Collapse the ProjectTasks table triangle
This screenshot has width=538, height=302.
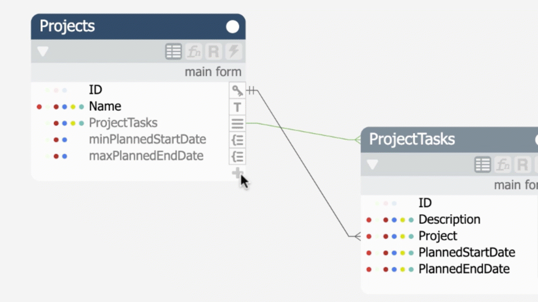pos(372,165)
